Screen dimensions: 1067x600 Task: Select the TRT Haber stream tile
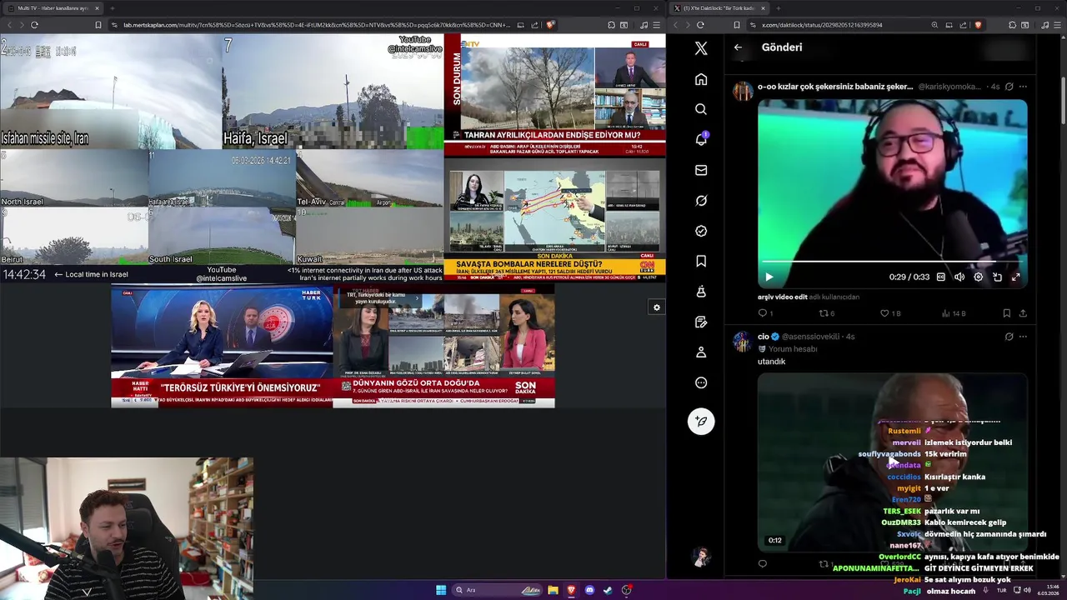[x=443, y=347]
